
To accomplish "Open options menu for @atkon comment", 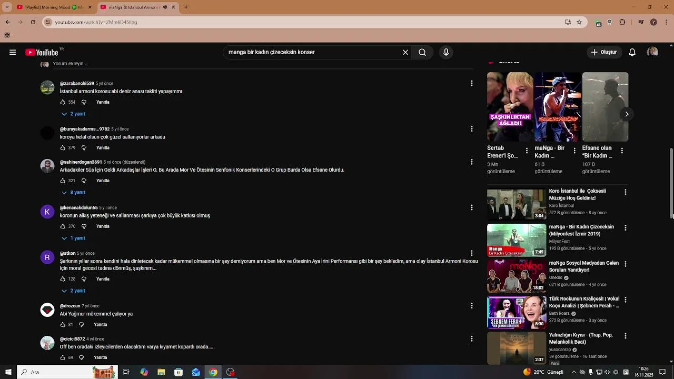I will coord(472,253).
